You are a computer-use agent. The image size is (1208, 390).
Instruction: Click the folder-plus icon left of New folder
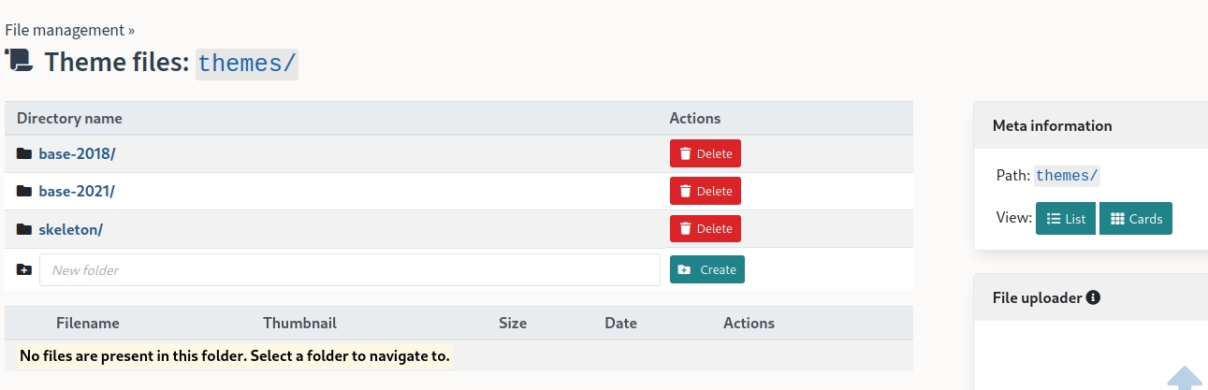tap(24, 269)
